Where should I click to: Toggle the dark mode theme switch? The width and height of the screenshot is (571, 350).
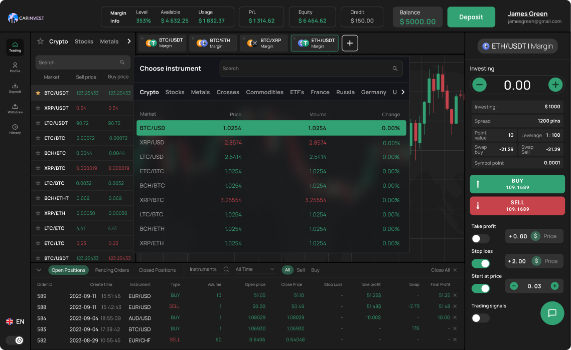click(x=15, y=340)
